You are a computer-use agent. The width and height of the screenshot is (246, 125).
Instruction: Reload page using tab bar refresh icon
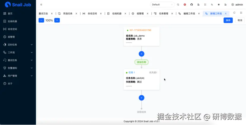pos(234,13)
